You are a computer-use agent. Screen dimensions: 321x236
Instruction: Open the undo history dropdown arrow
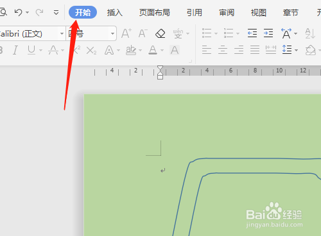pyautogui.click(x=28, y=13)
